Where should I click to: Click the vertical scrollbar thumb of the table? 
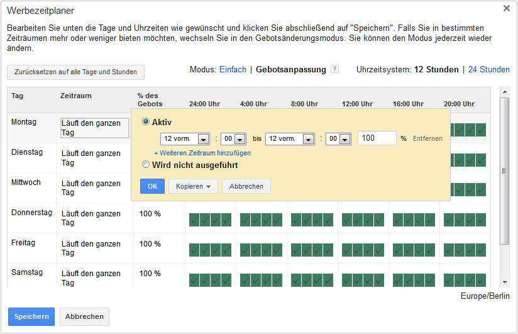504,171
